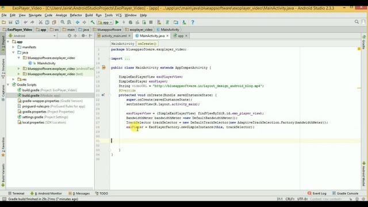Open the Messages tool window
The width and height of the screenshot is (368, 207).
pyautogui.click(x=79, y=193)
